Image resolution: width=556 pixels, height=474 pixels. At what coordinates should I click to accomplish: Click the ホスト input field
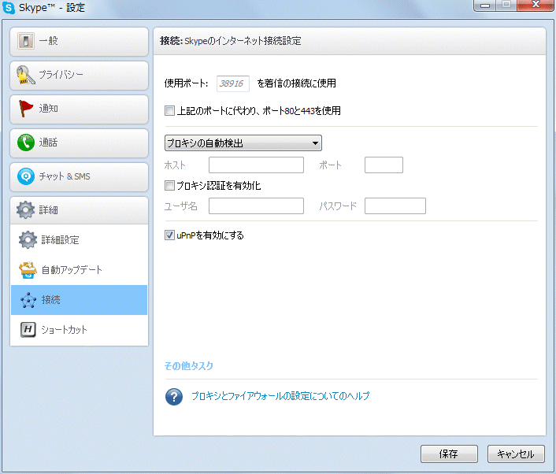[256, 165]
